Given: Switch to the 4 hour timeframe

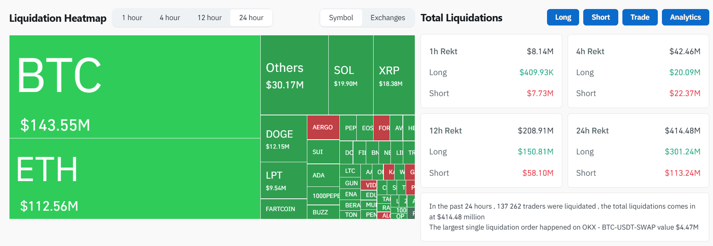Looking at the screenshot, I should point(170,18).
